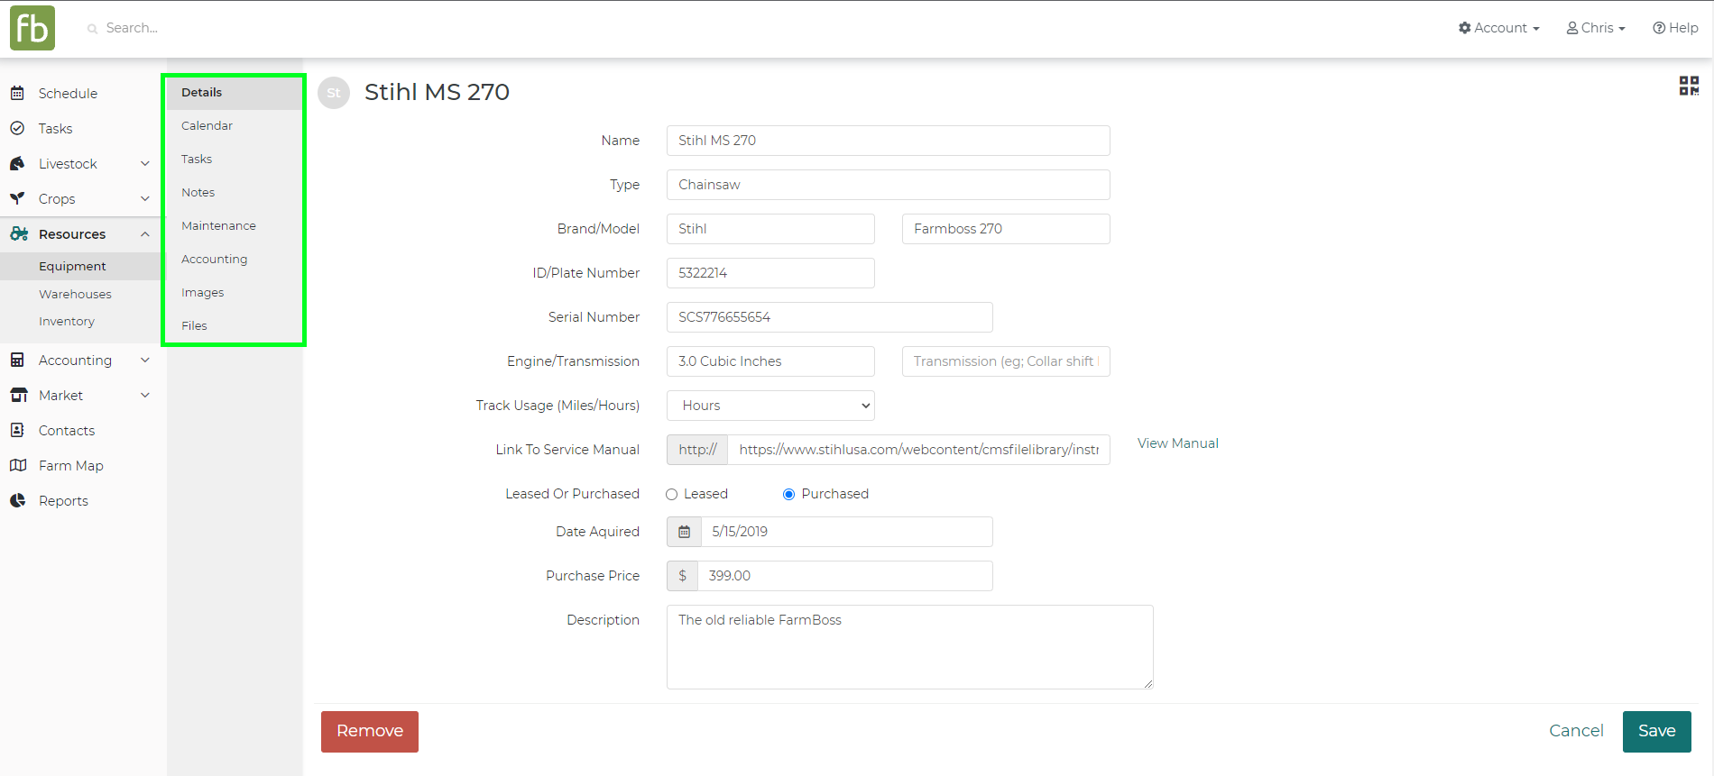Screen dimensions: 1714x776
Task: Click the Brand field containing Stihl
Action: tap(770, 229)
